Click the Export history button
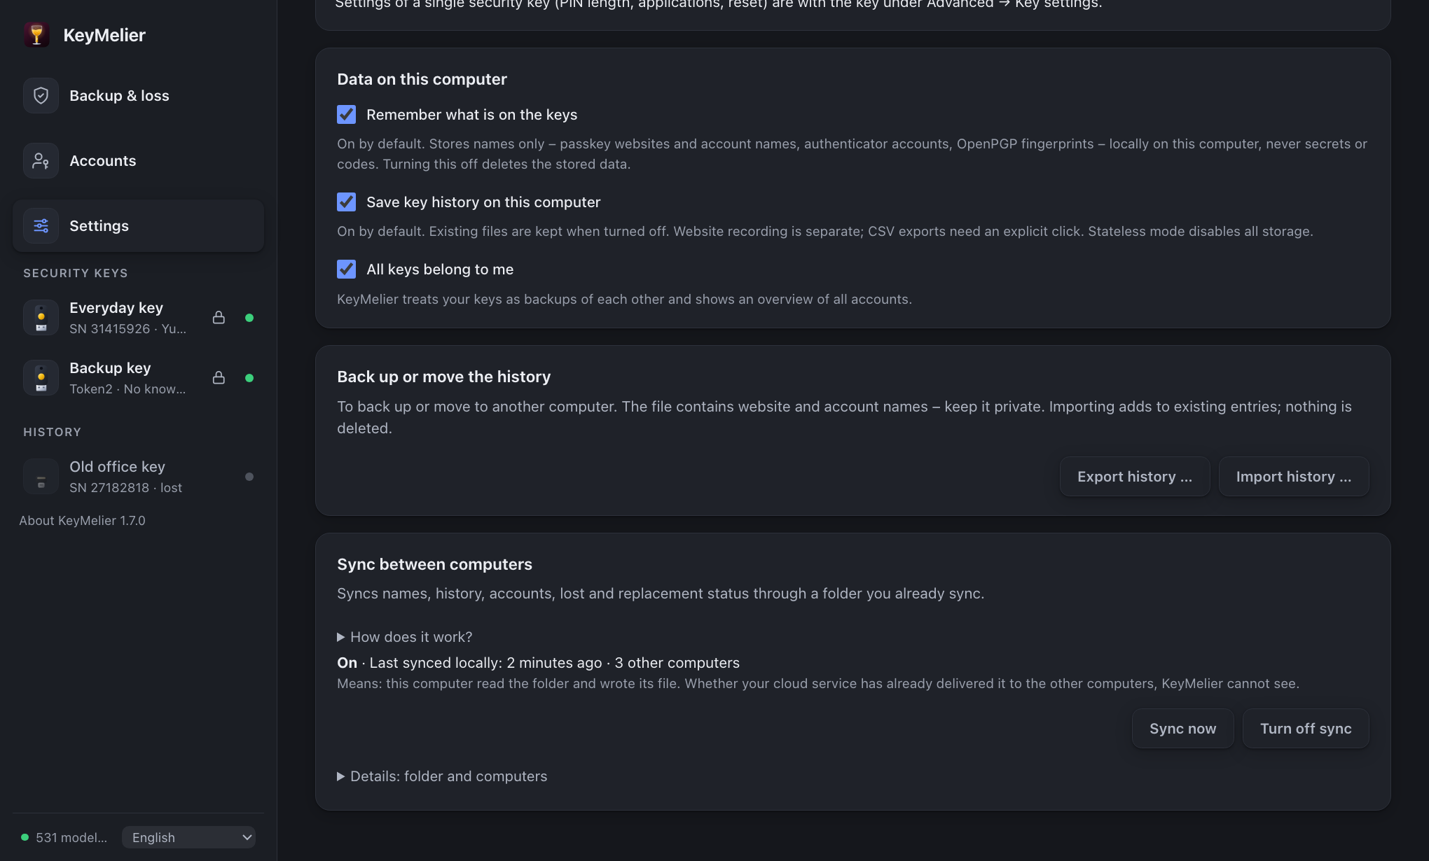 click(x=1135, y=477)
